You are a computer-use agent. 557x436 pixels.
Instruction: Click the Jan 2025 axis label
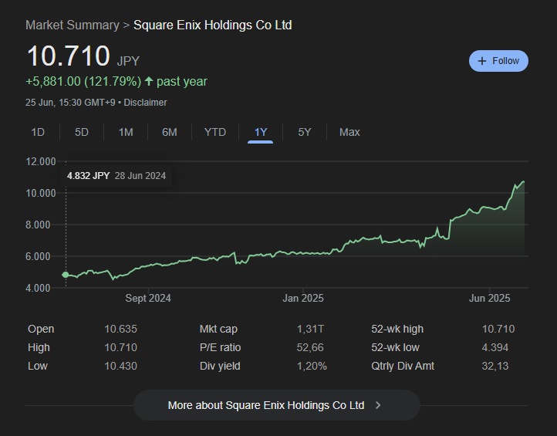coord(303,298)
